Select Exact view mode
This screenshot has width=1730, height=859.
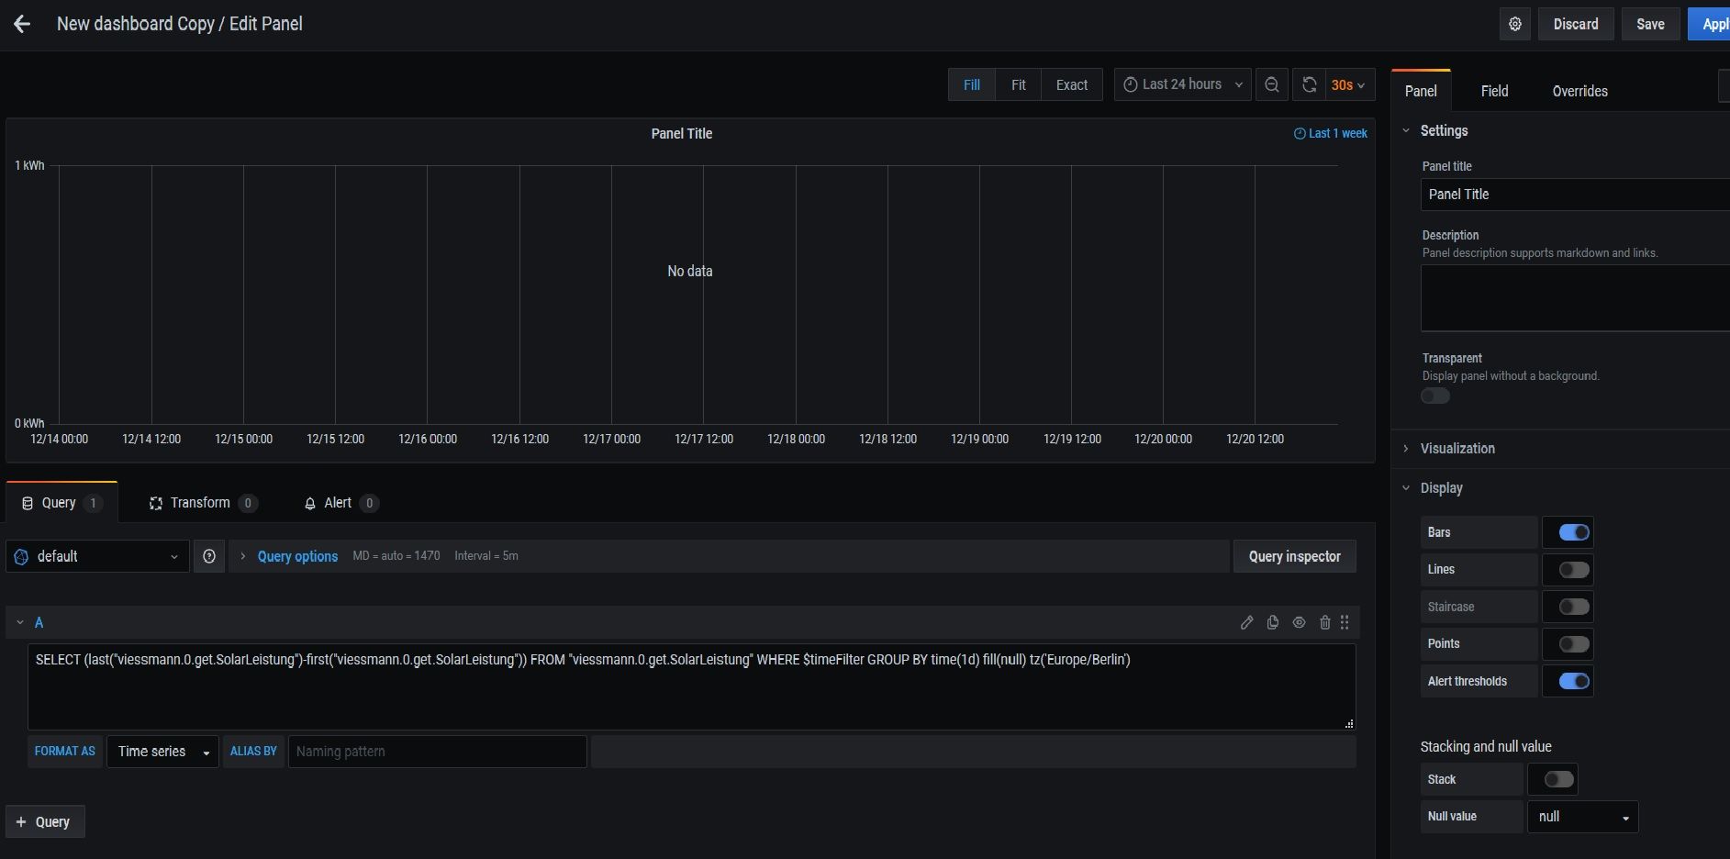tap(1072, 84)
